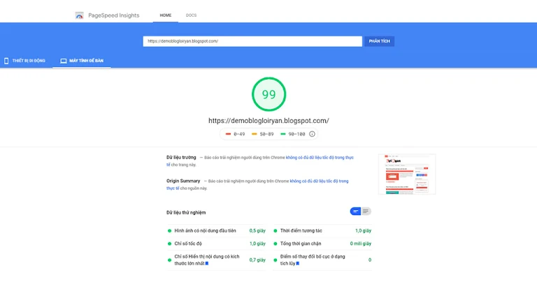Click the '0 mili giây' value
537x282 pixels.
pyautogui.click(x=361, y=244)
